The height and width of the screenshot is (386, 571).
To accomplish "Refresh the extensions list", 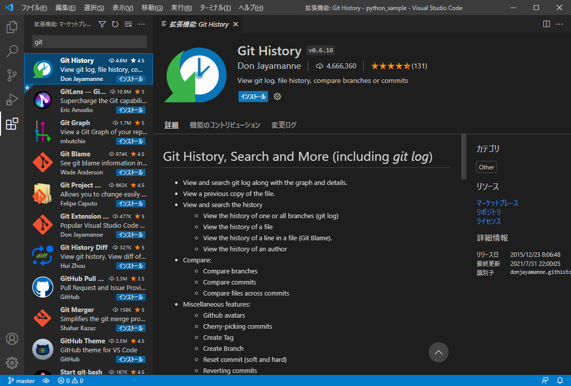I will point(115,24).
